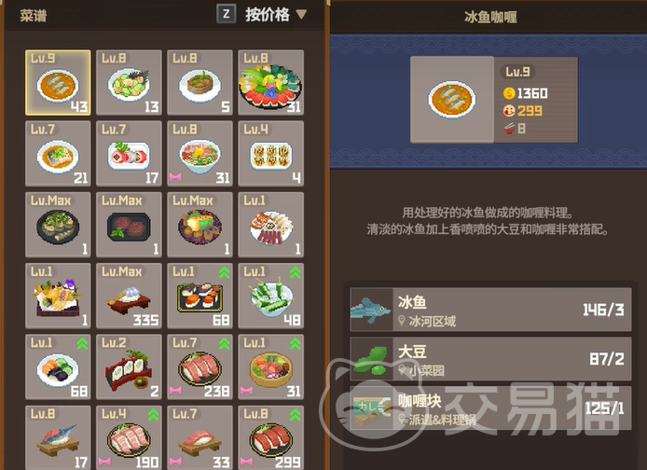Select the Lv.8 large sashimi boat platter
Viewport: 647px width, 470px height.
click(x=270, y=82)
